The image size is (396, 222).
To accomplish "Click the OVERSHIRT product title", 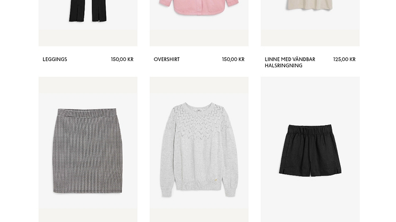I will click(167, 59).
